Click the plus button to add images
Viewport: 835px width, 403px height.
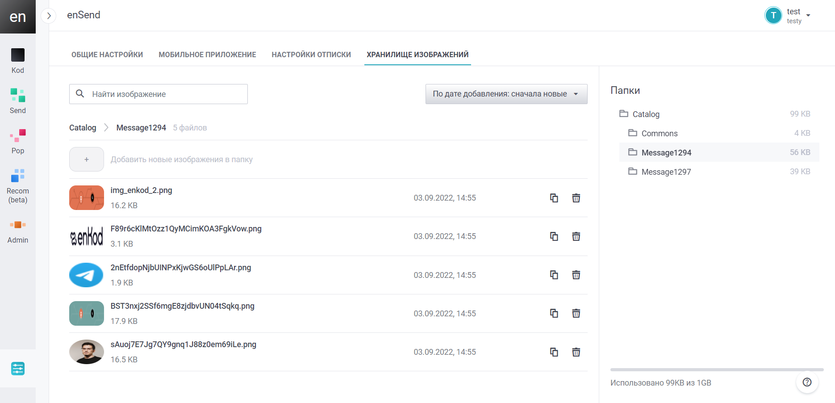point(87,160)
